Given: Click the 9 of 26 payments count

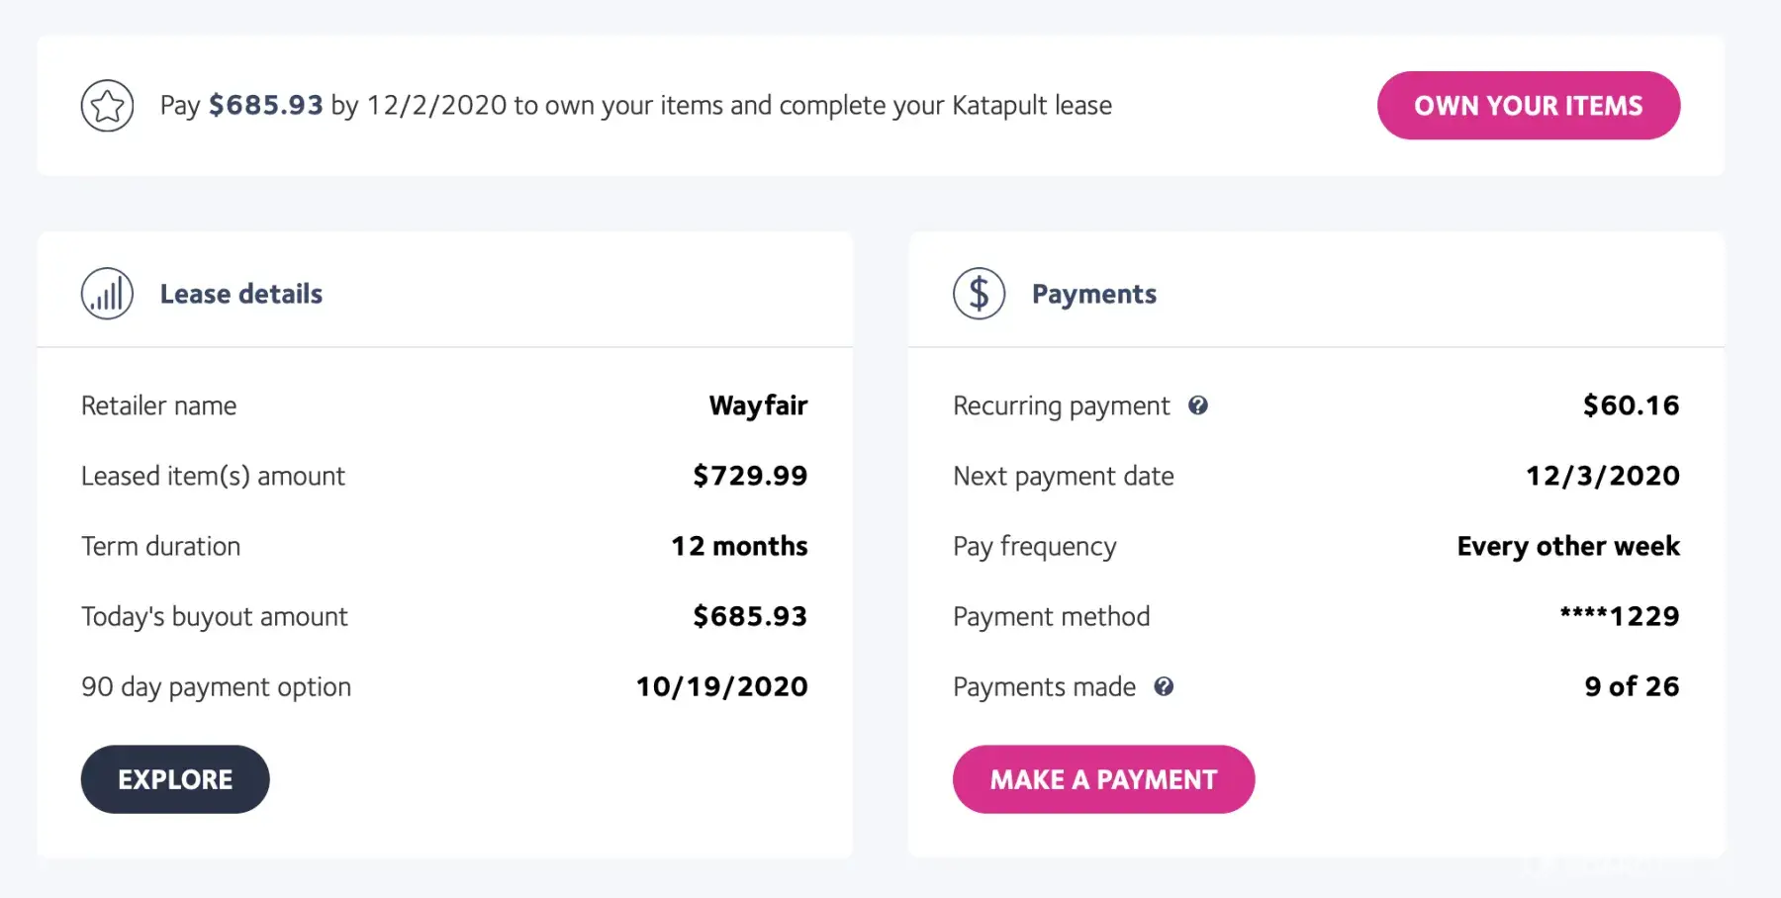Looking at the screenshot, I should coord(1632,686).
